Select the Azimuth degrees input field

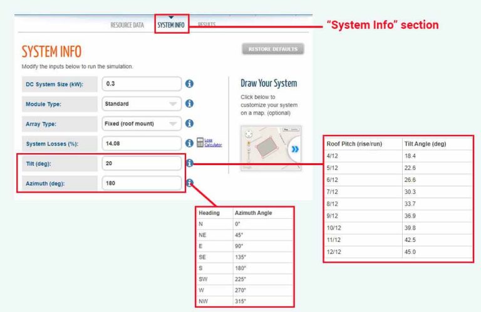tap(141, 184)
